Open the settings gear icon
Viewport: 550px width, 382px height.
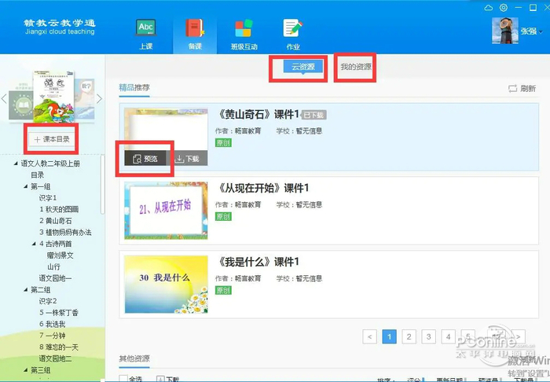[504, 8]
